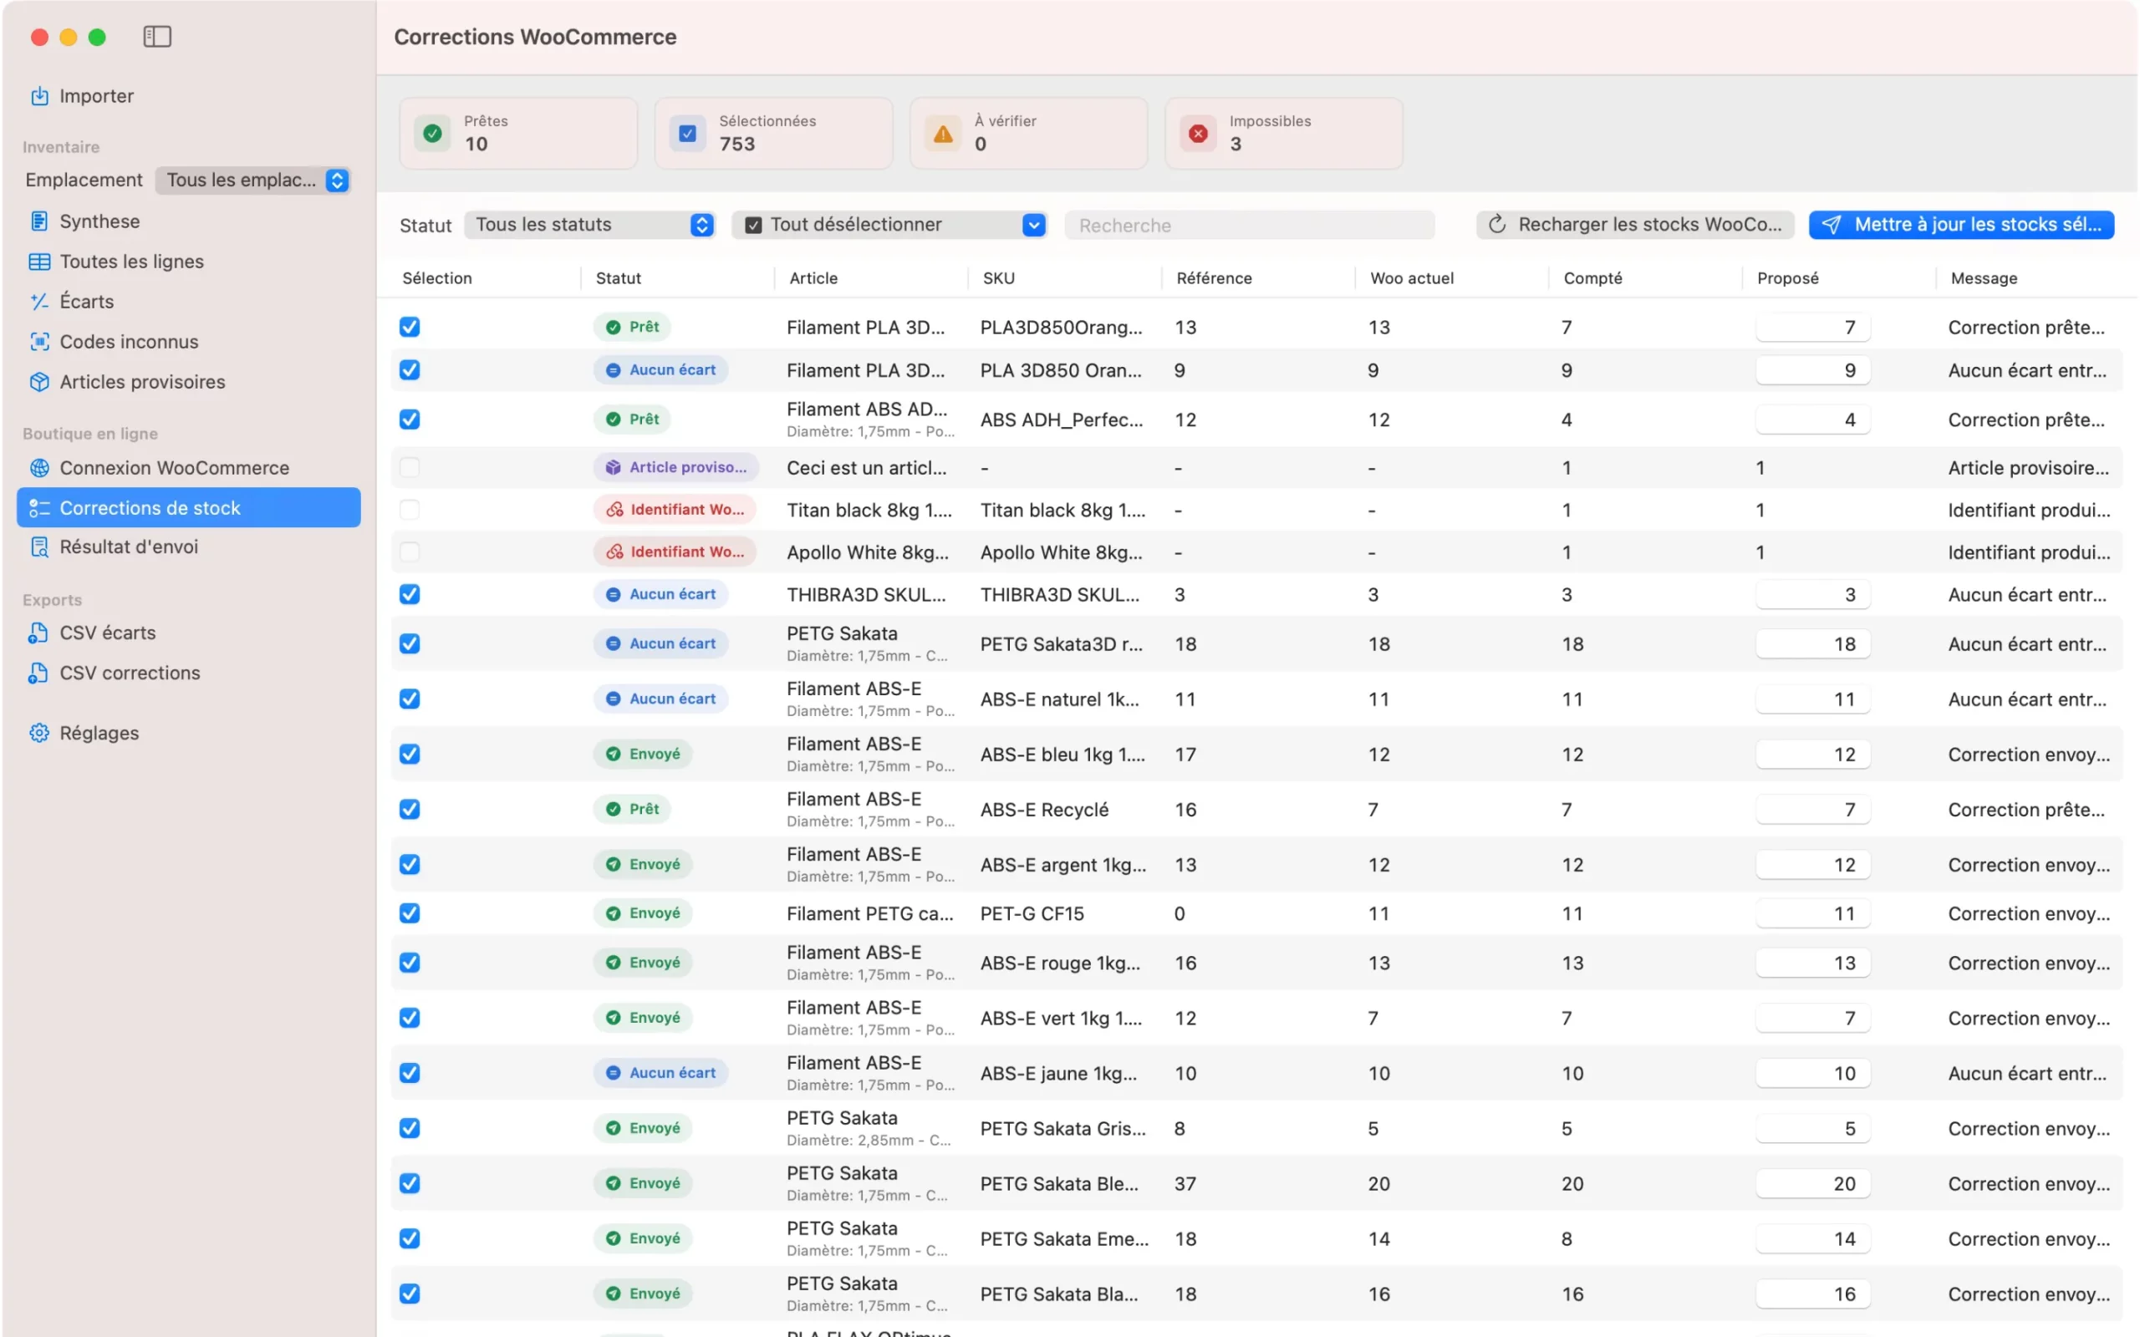Toggle checkbox for Ceci est un article row
Viewport: 2140px width, 1337px height.
(x=410, y=467)
